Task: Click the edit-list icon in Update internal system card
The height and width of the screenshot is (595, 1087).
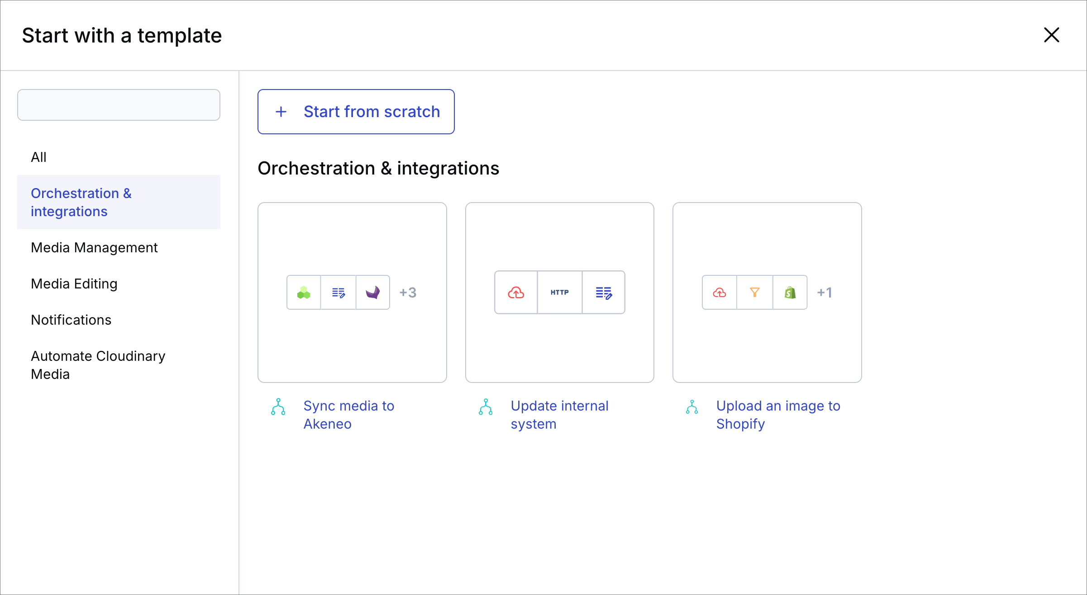Action: 604,293
